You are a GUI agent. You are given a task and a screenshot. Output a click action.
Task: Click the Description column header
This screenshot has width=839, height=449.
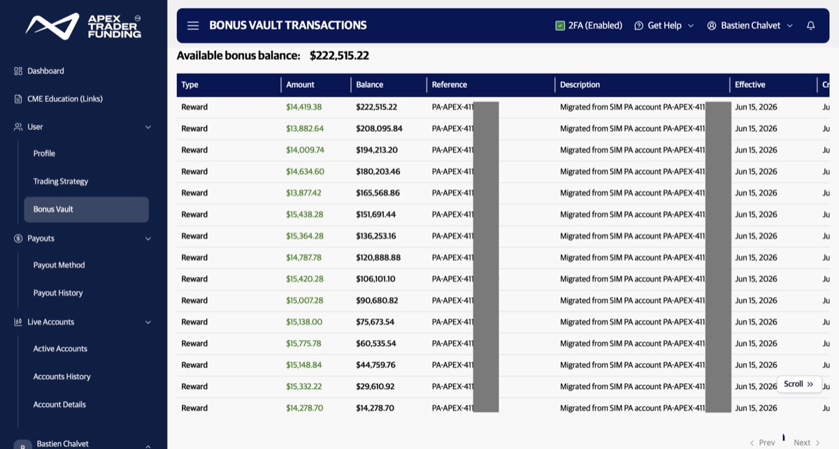click(580, 85)
